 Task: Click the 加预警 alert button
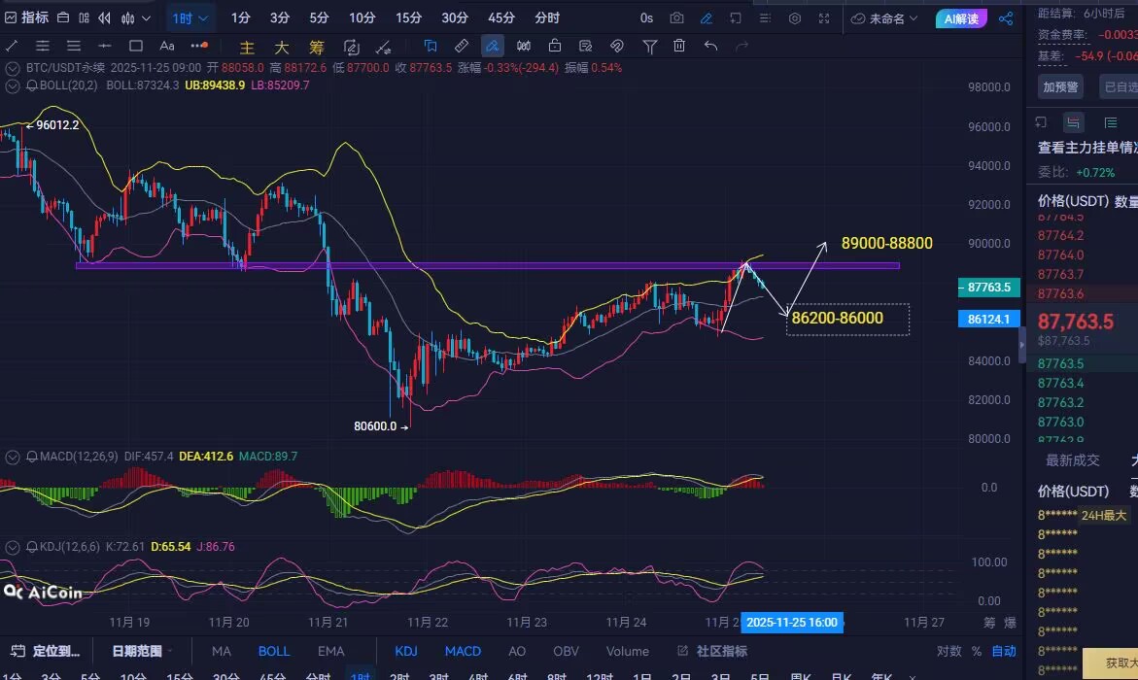click(1060, 86)
